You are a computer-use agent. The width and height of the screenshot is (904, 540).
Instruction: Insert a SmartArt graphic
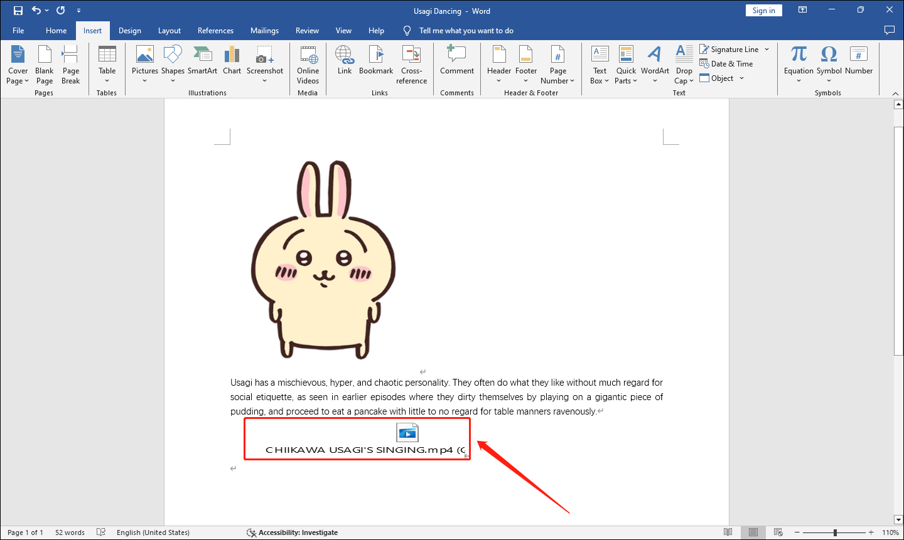pyautogui.click(x=202, y=60)
